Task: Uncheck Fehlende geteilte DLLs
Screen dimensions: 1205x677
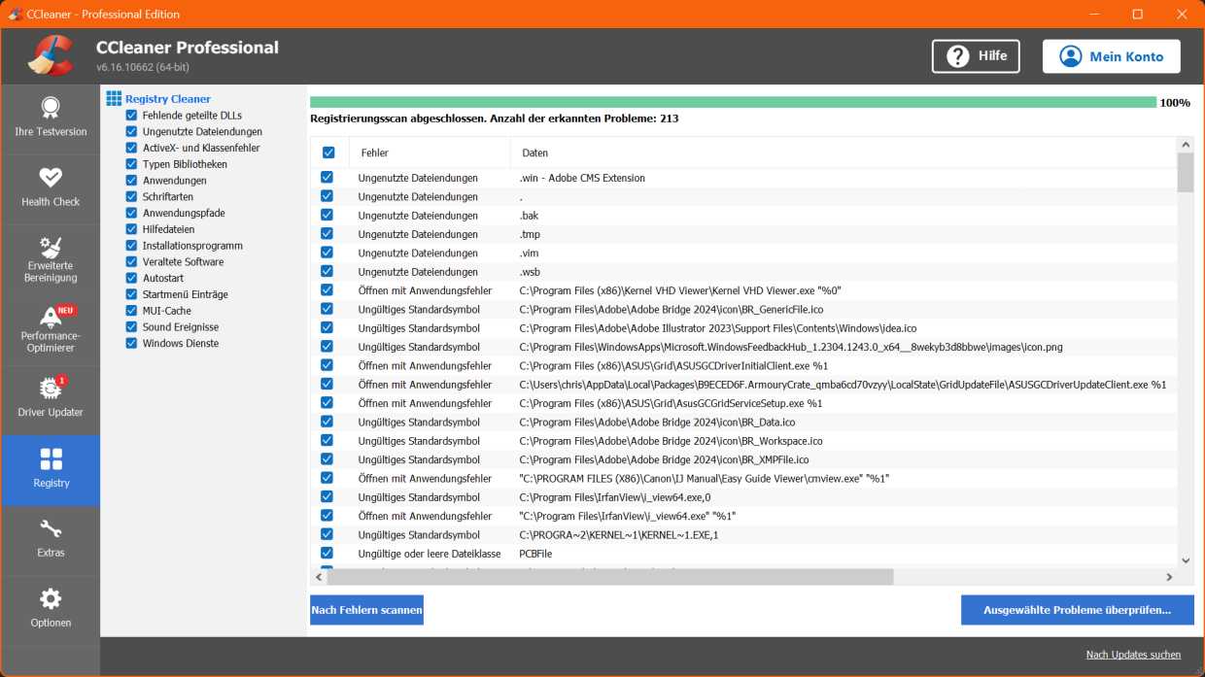Action: pyautogui.click(x=131, y=116)
